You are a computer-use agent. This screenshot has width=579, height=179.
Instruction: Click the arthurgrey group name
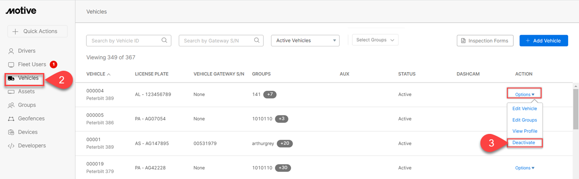tap(263, 143)
